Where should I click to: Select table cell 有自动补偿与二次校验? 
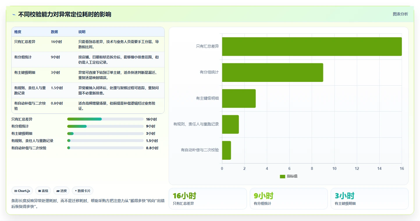point(30,106)
